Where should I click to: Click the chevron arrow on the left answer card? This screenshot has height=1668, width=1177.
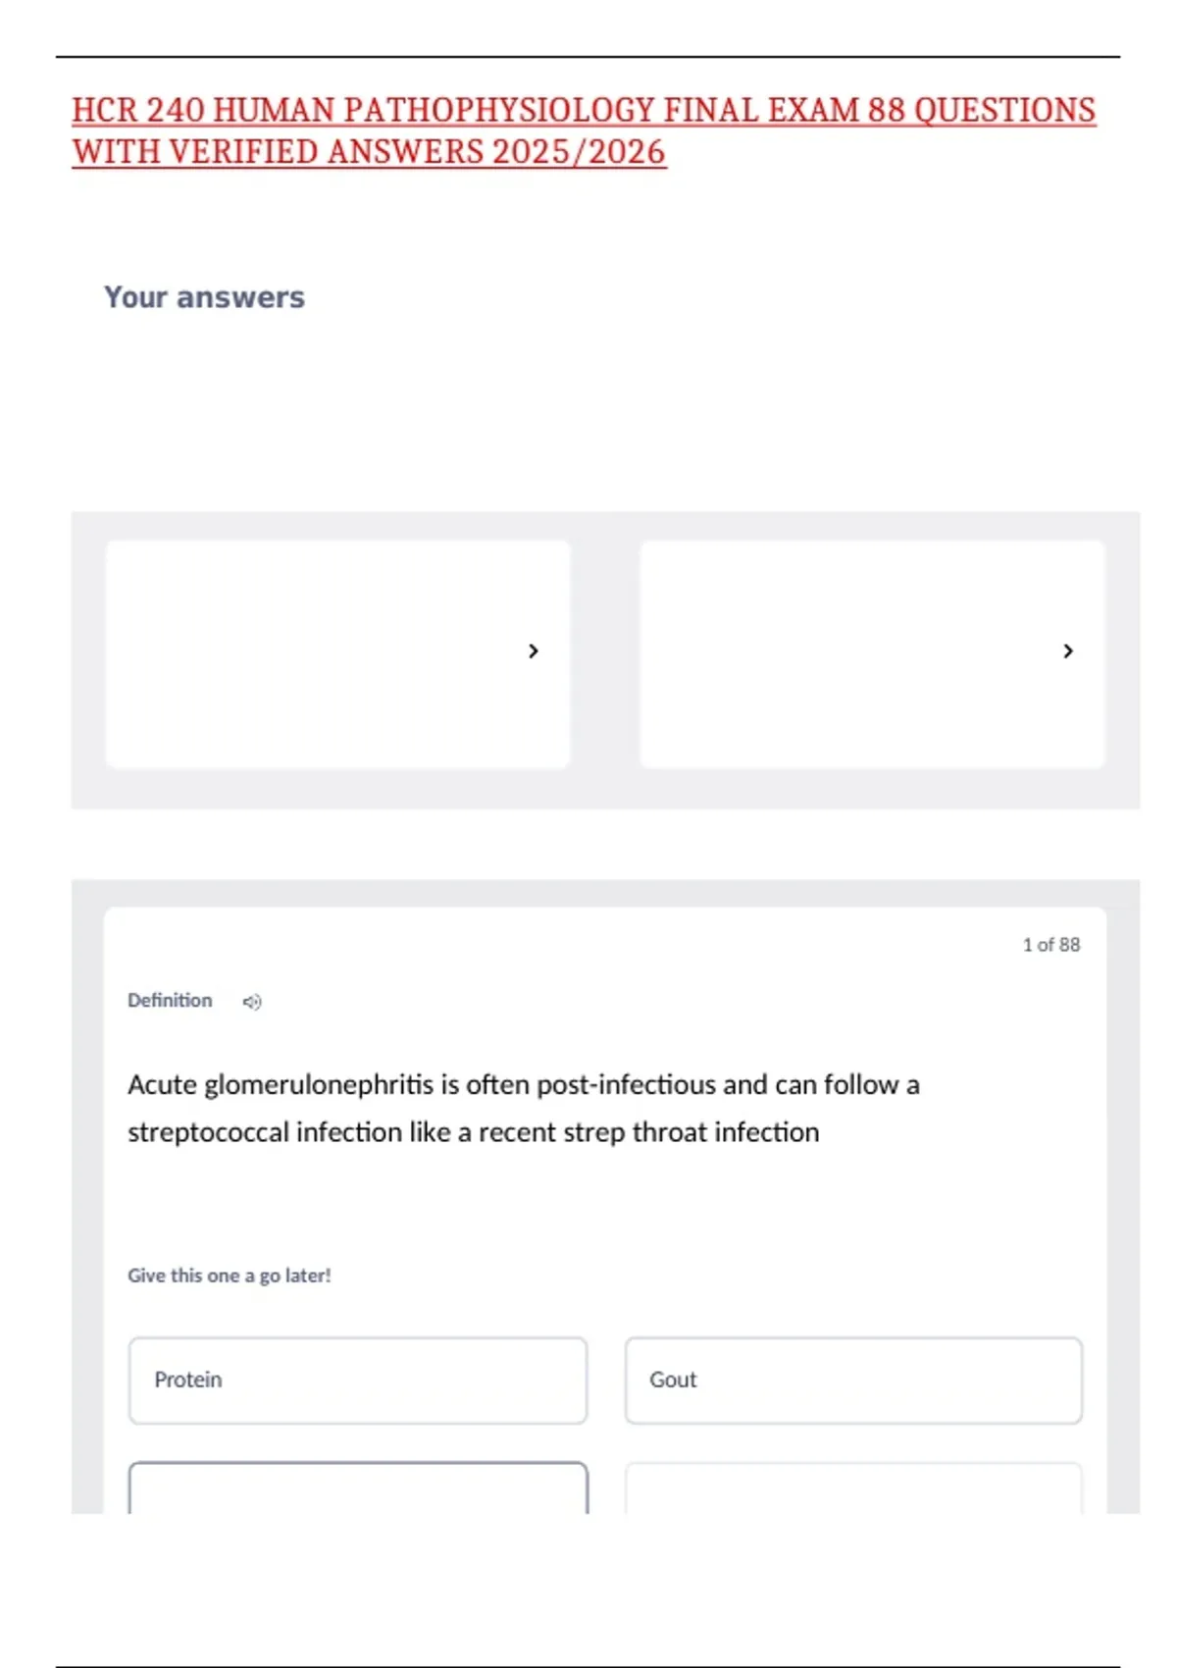click(534, 652)
